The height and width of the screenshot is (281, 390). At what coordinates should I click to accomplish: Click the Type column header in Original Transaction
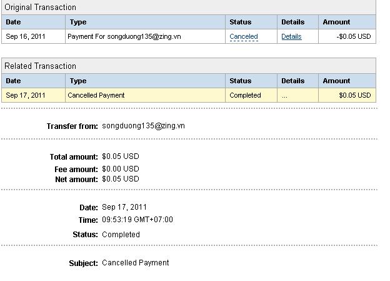tap(78, 22)
